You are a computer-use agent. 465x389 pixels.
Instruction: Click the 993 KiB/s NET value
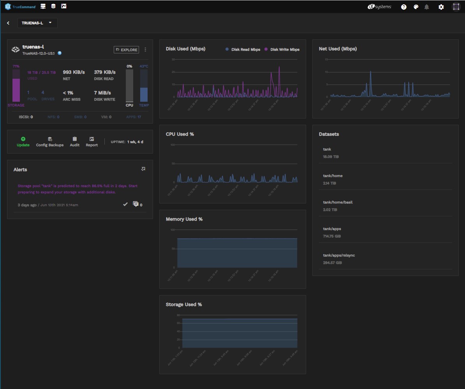[x=74, y=72]
